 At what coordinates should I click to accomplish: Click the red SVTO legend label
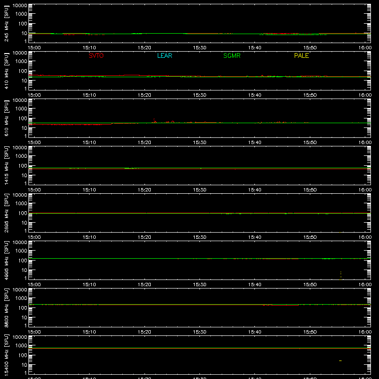point(96,55)
